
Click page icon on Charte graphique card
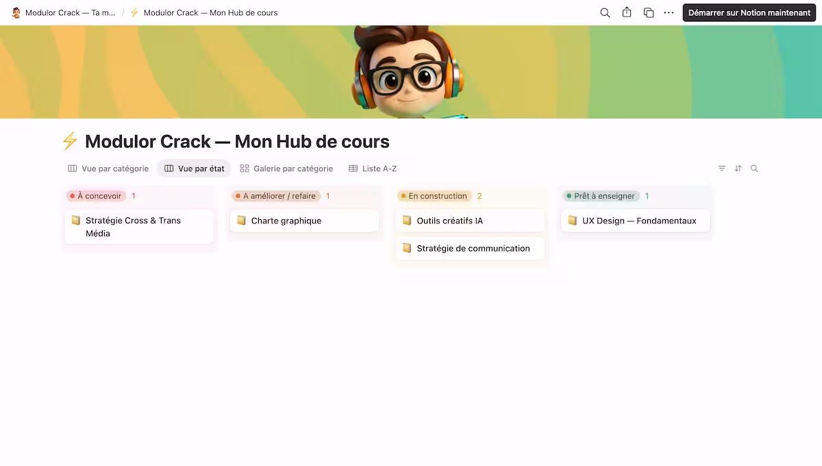tap(241, 221)
